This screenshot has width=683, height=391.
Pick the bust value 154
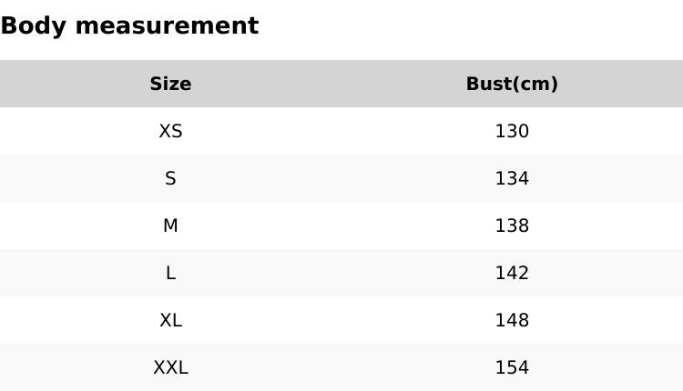pyautogui.click(x=512, y=367)
